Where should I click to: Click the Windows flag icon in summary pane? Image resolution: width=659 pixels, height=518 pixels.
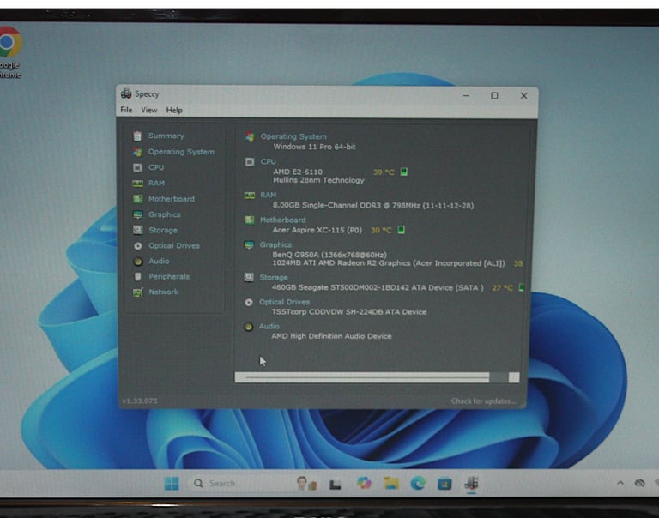[250, 137]
